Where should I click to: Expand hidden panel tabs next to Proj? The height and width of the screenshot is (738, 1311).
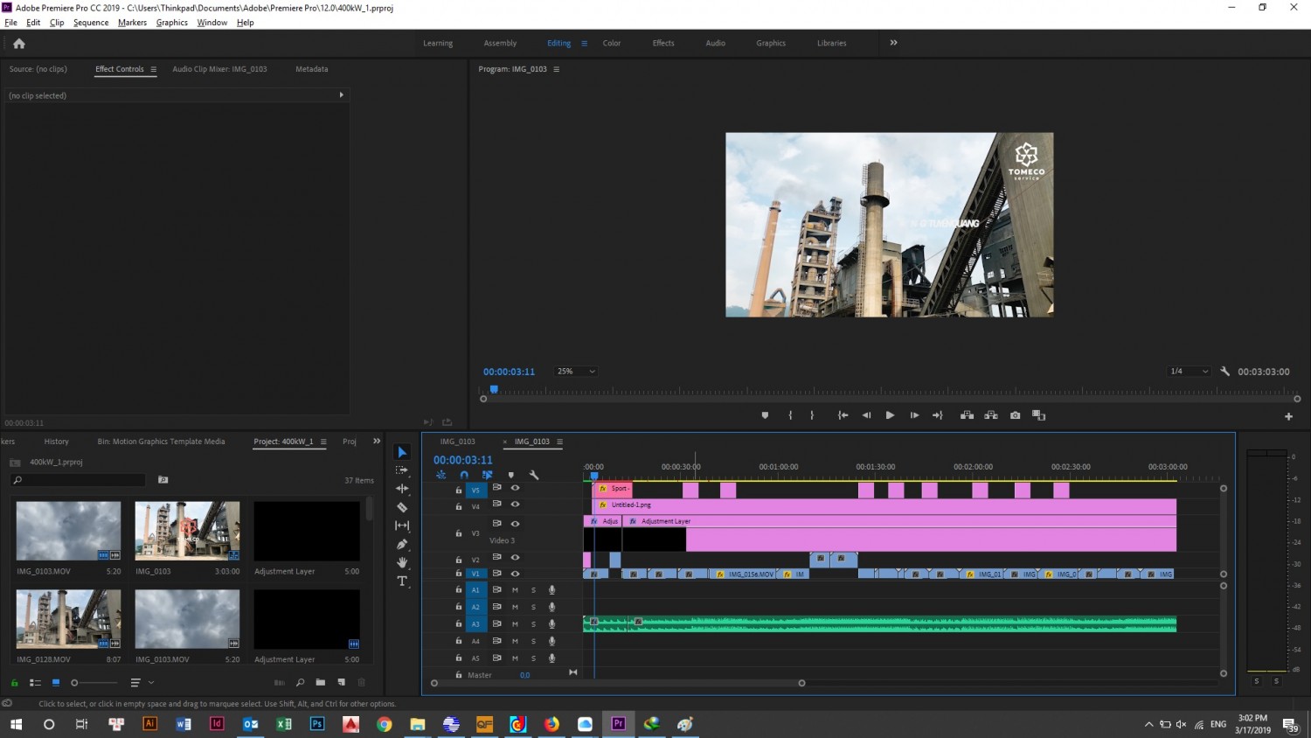click(377, 442)
